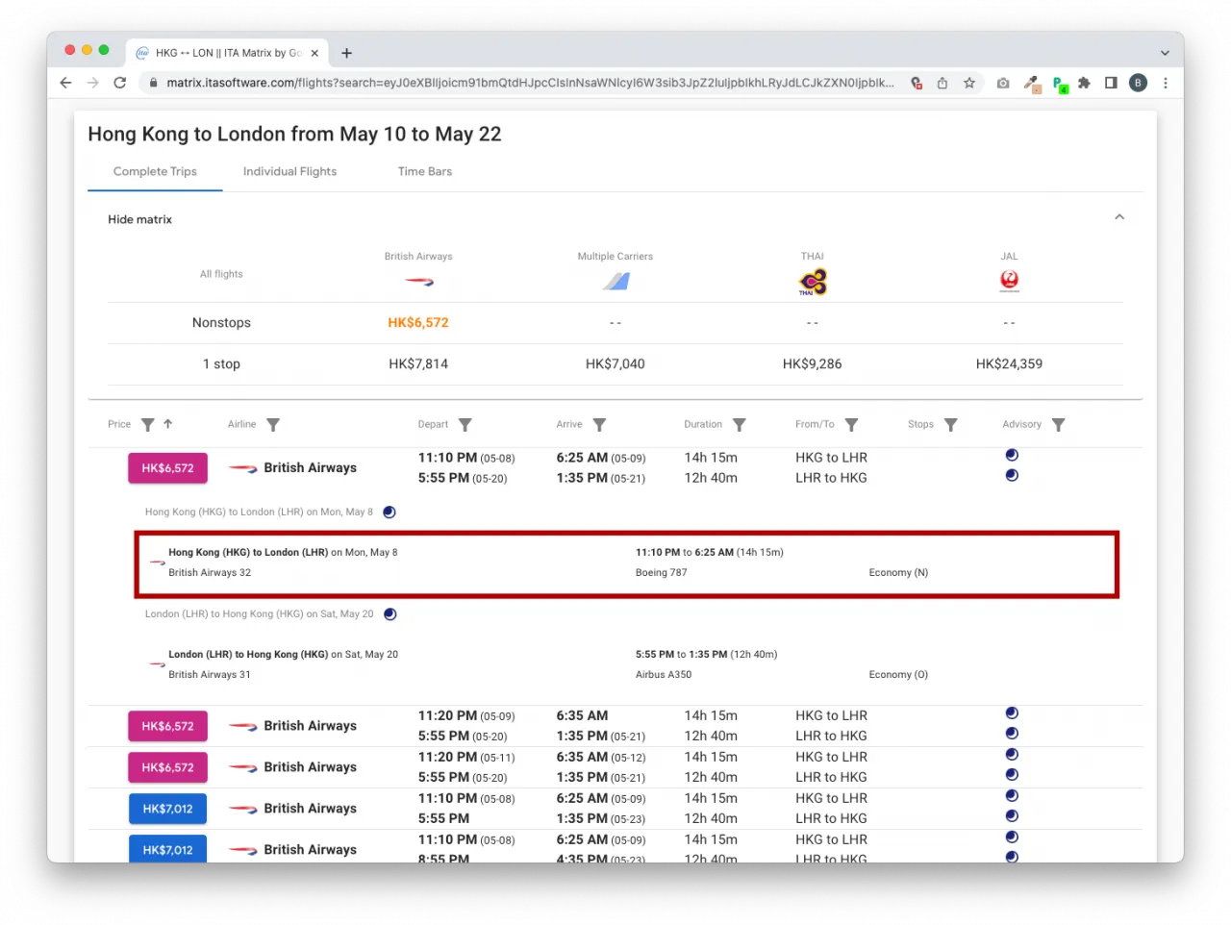
Task: Select the Complete Trips tab
Action: (155, 171)
